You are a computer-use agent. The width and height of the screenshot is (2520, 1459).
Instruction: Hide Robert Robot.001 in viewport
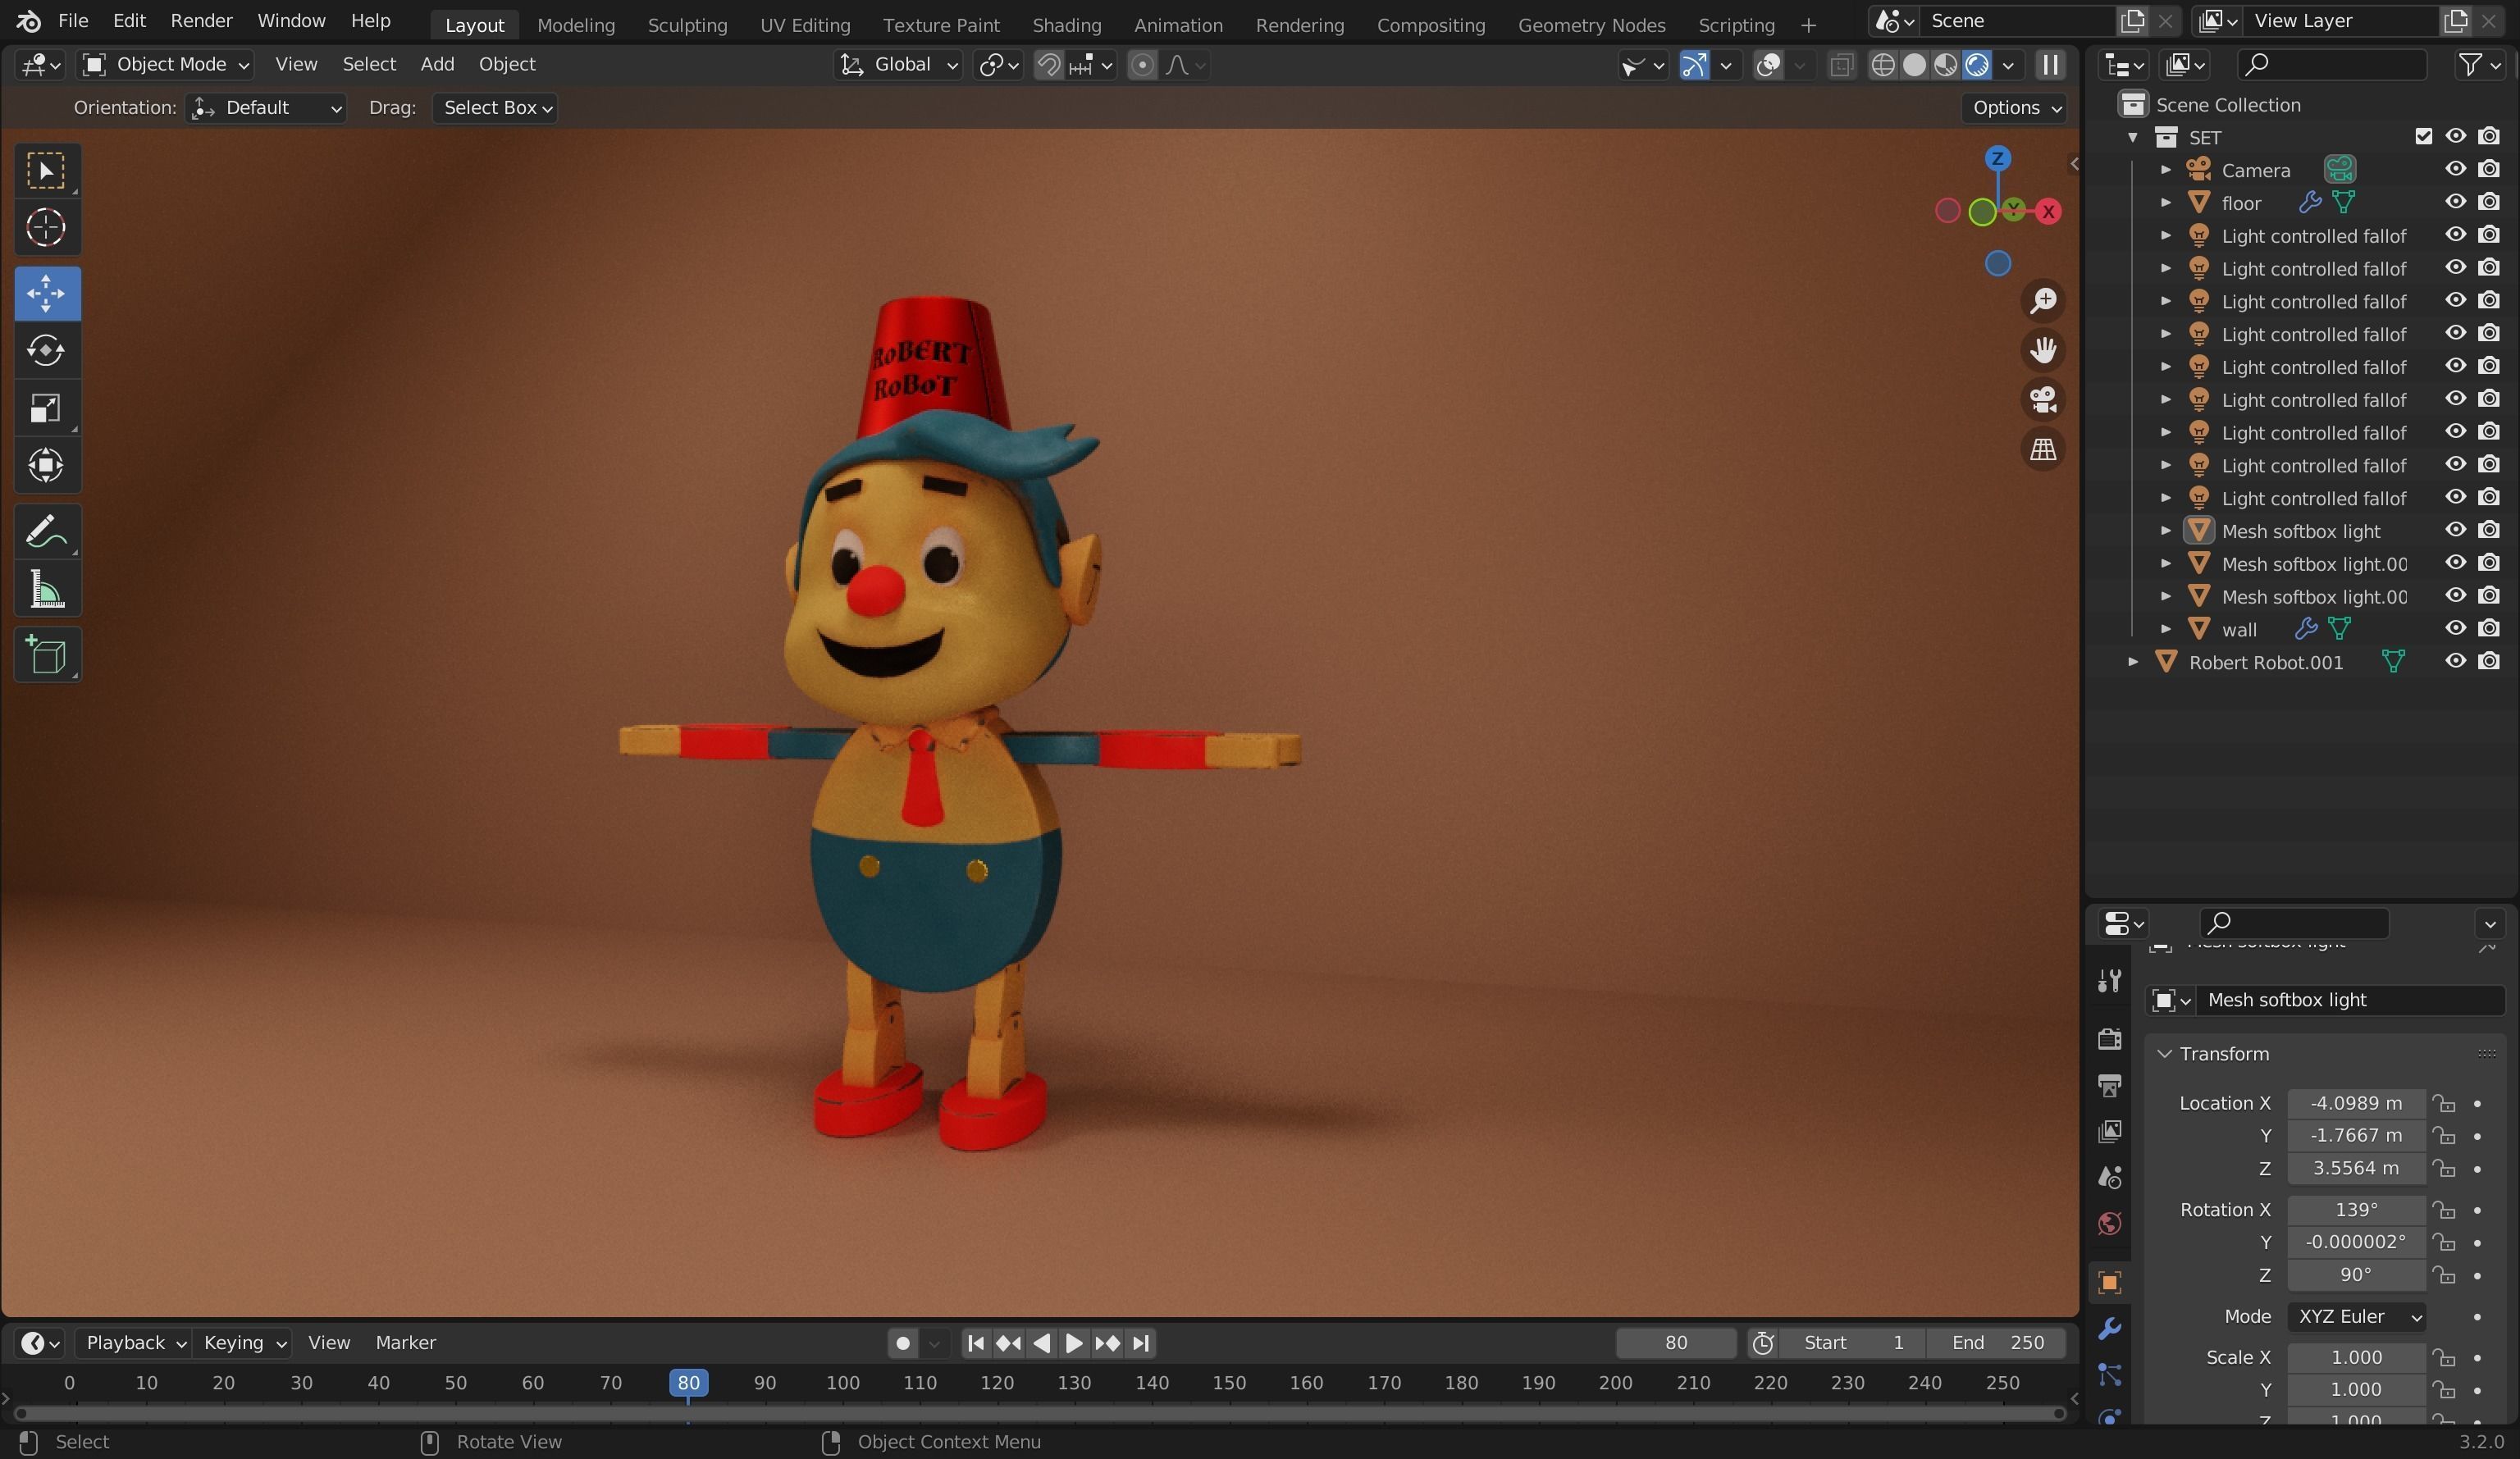[x=2455, y=661]
